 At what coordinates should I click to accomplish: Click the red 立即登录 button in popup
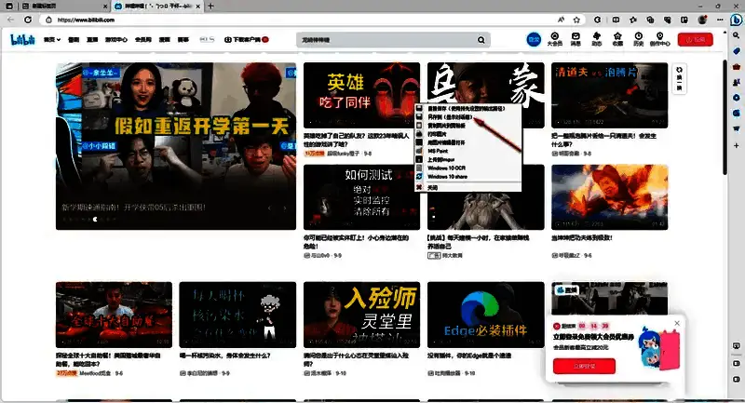[583, 366]
